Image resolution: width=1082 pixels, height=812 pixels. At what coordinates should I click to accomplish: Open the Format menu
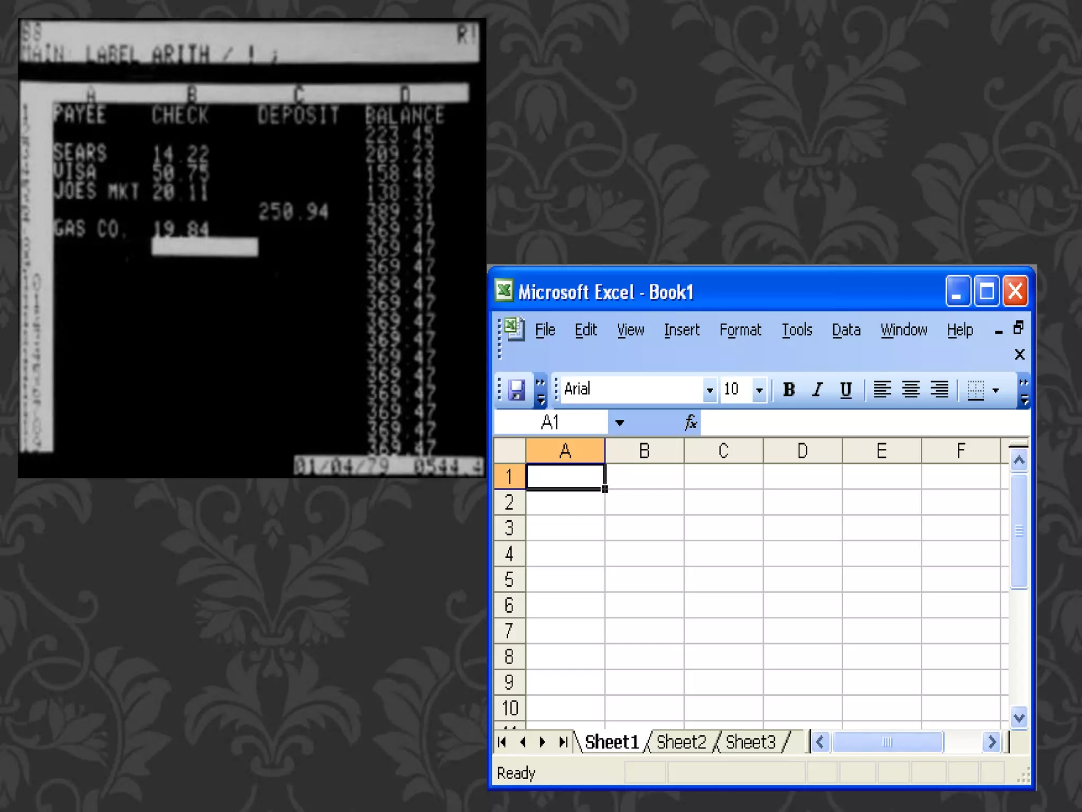pyautogui.click(x=740, y=330)
